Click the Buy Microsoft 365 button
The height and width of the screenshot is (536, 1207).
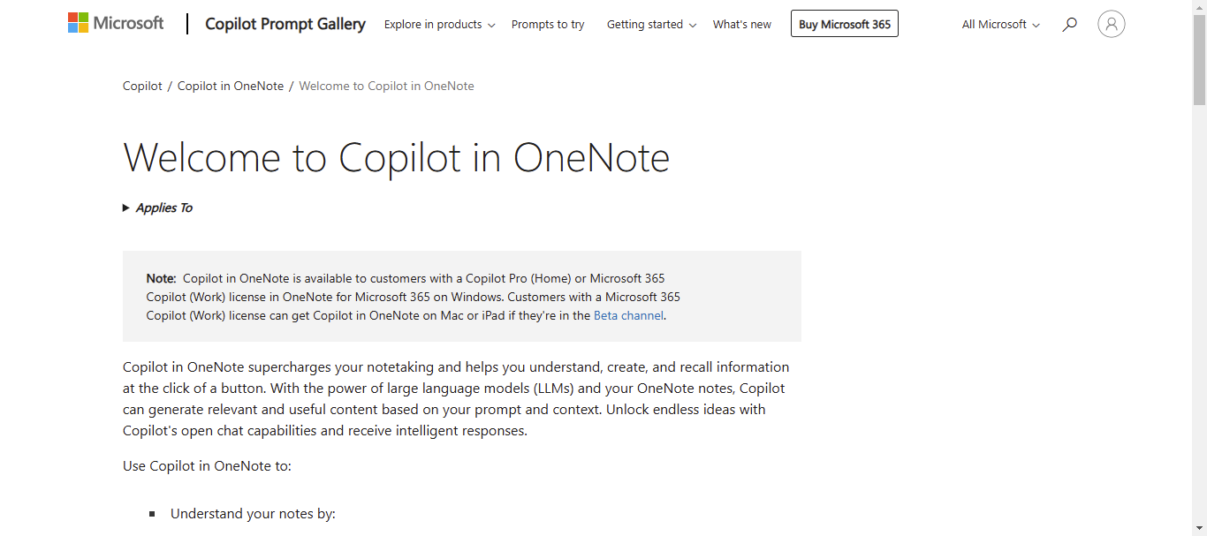coord(844,25)
